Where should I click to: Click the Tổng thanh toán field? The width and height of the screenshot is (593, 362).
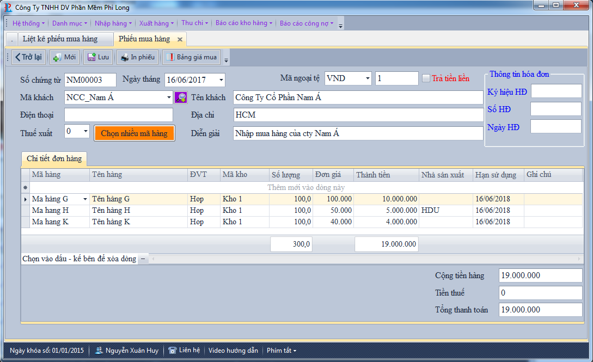coord(540,310)
